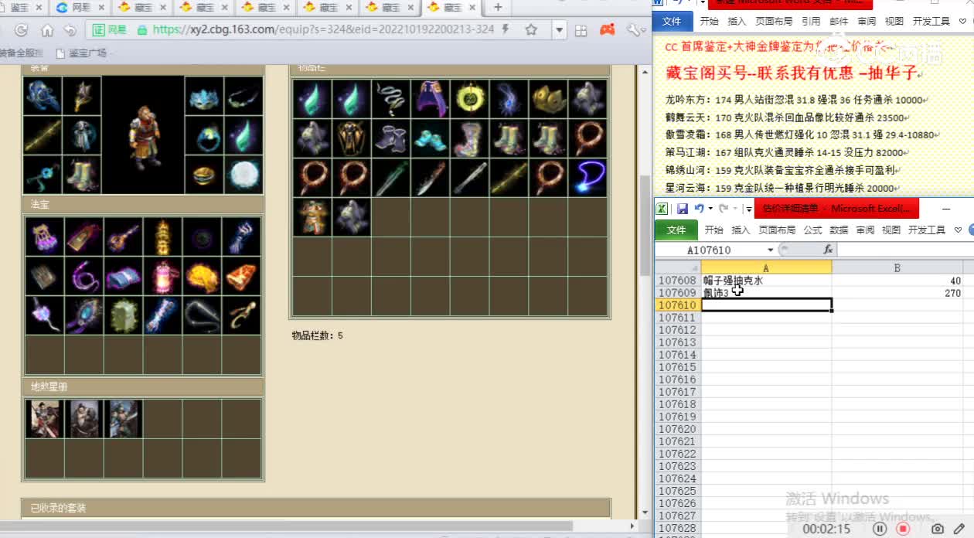974x538 pixels.
Task: Expand the Excel name box dropdown
Action: (x=770, y=250)
